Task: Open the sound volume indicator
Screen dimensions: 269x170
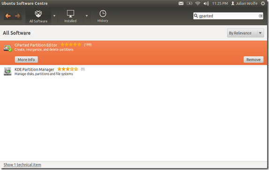Action: (206, 3)
